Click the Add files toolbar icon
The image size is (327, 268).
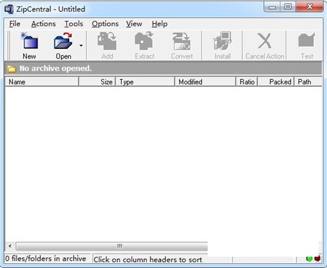(107, 40)
